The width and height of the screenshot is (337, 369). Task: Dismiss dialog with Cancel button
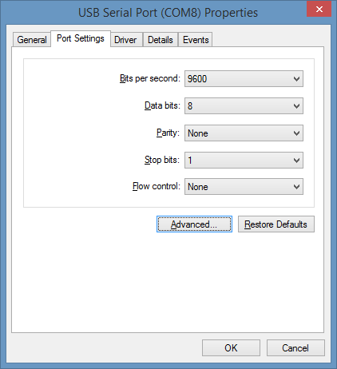point(295,348)
